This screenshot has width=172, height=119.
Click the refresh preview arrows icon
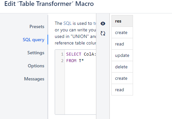(x=103, y=33)
